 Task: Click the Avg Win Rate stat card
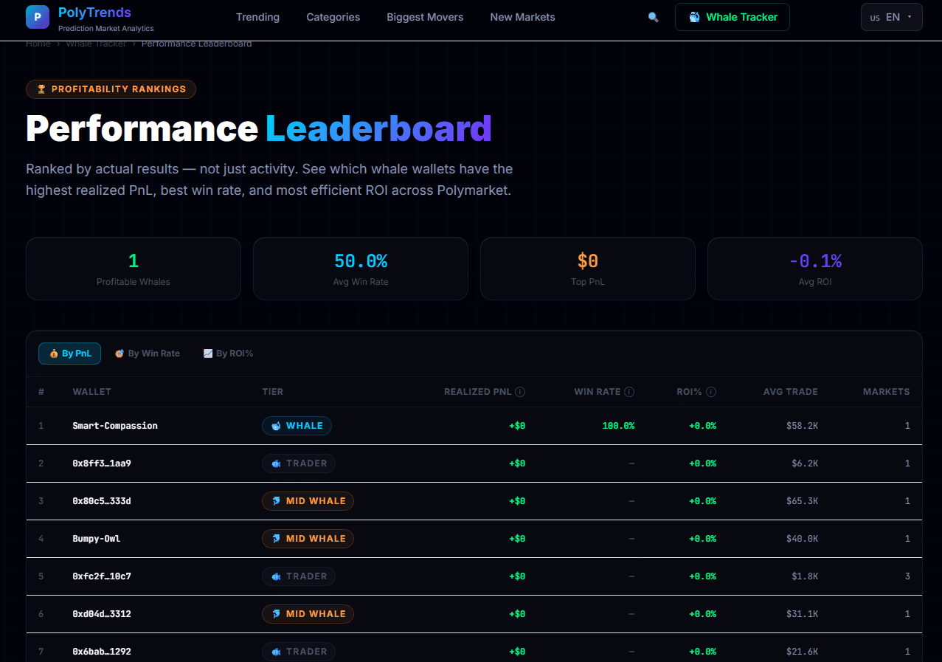click(x=360, y=269)
